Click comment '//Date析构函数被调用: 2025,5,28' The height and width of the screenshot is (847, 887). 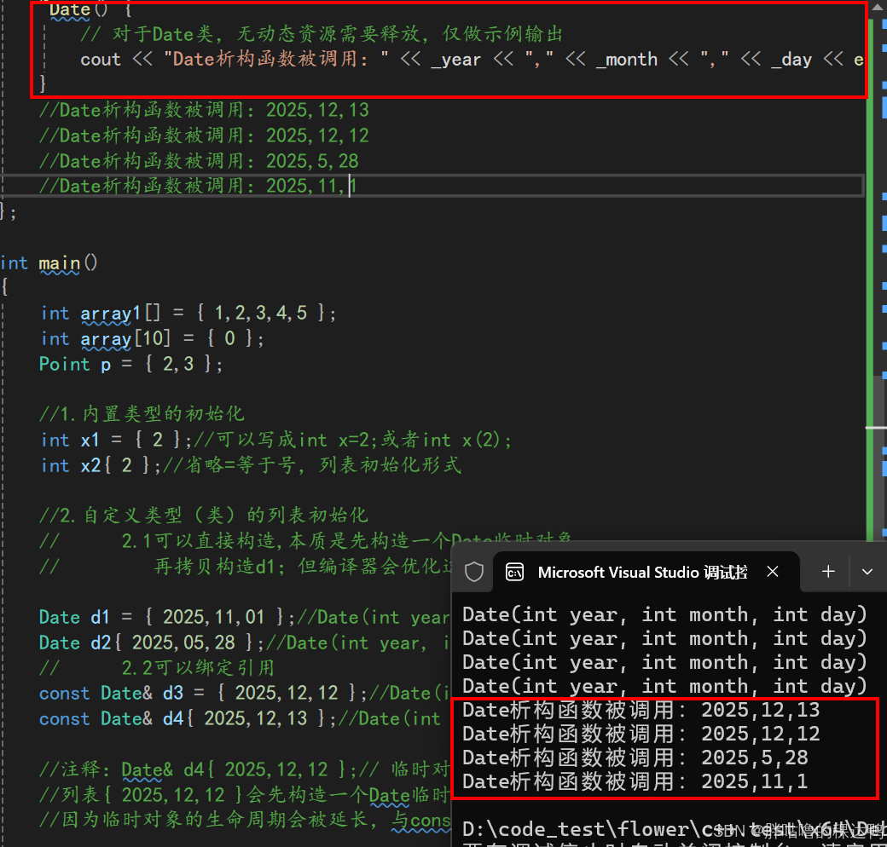point(199,161)
